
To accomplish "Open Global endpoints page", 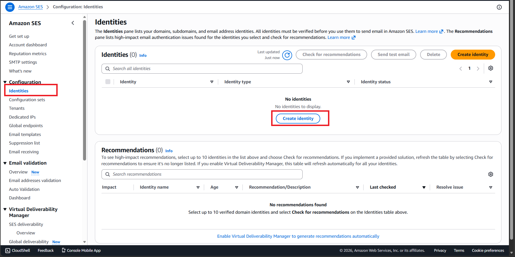I will 26,126.
